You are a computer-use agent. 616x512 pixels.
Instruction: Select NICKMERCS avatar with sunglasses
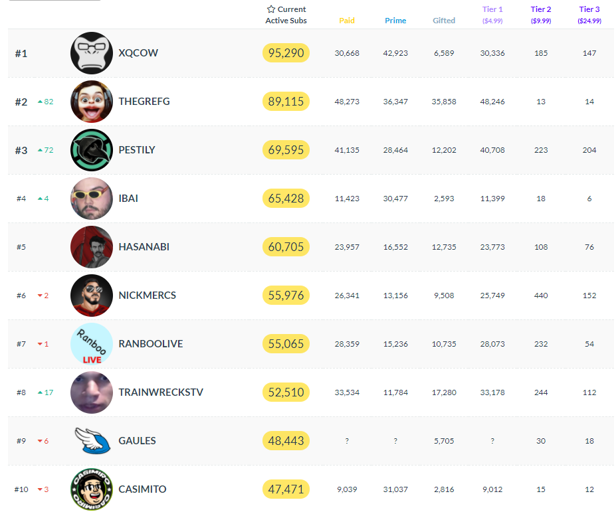(x=92, y=296)
